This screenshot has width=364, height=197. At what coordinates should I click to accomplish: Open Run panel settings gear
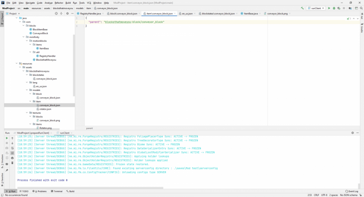(x=352, y=133)
